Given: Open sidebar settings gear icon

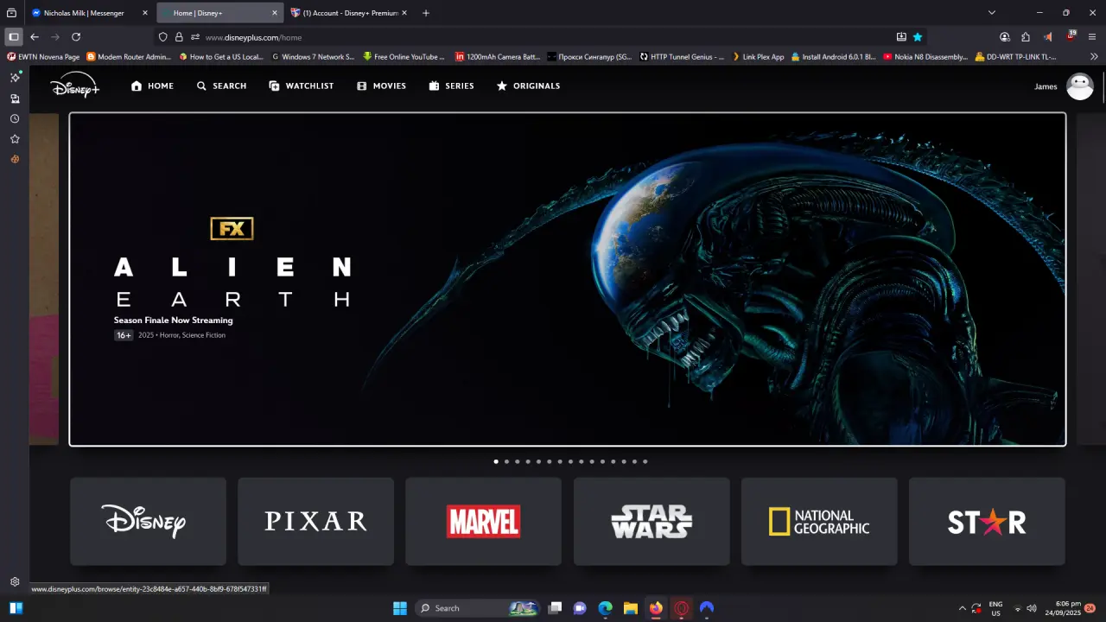Looking at the screenshot, I should tap(15, 582).
